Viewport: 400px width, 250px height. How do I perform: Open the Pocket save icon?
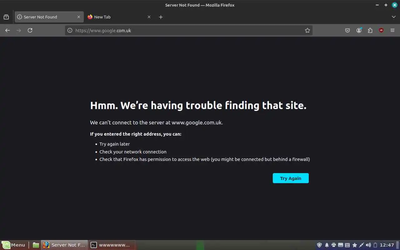(347, 30)
